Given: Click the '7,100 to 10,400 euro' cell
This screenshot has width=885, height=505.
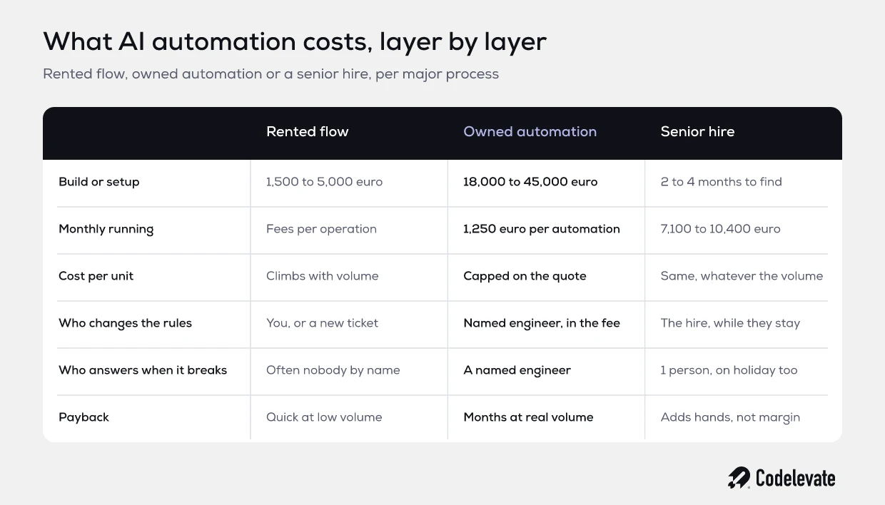Looking at the screenshot, I should pos(720,229).
